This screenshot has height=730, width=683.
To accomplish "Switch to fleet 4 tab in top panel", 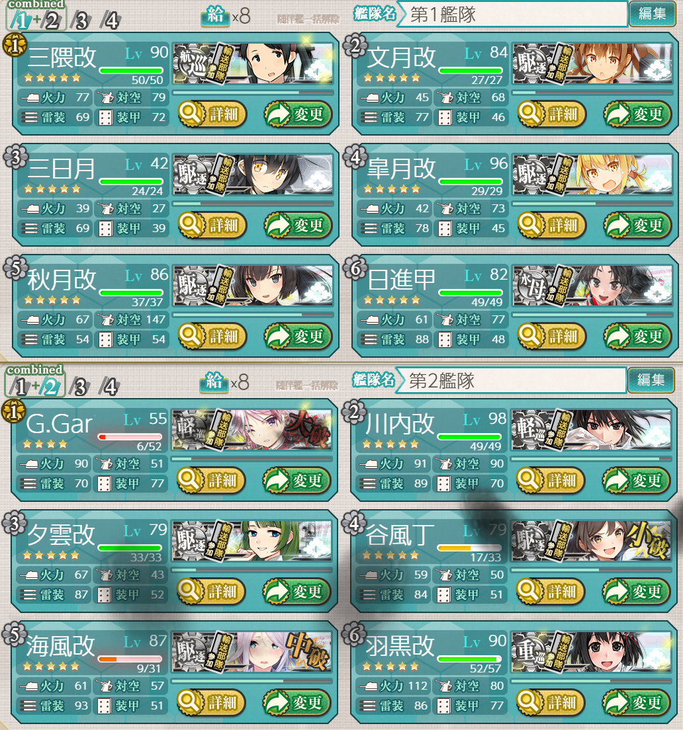I will pyautogui.click(x=111, y=21).
